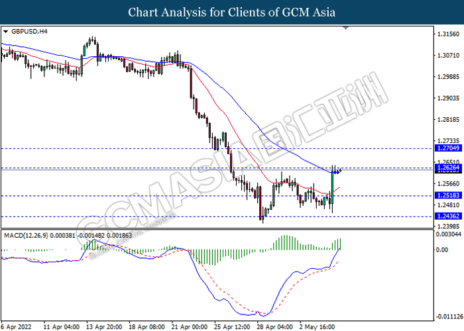Click the 1.28185 price axis value
Viewport: 464px width, 331px height.
click(x=448, y=120)
